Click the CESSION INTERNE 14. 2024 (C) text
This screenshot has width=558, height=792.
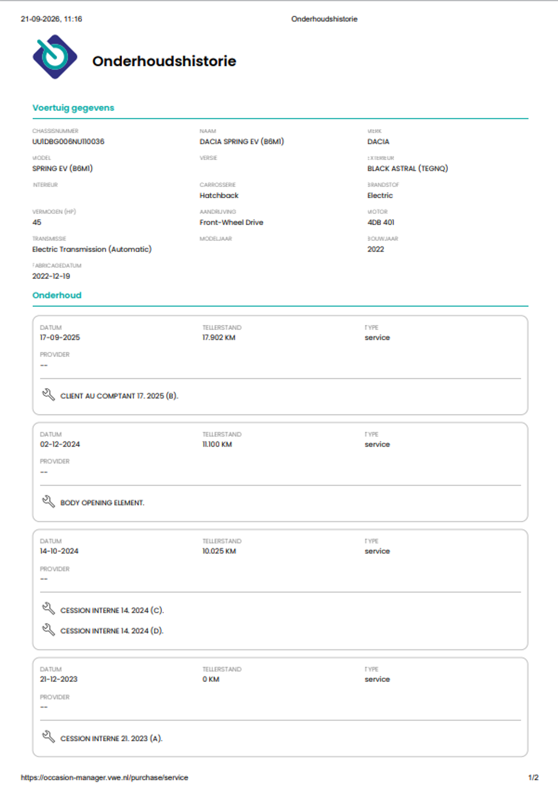pyautogui.click(x=112, y=610)
